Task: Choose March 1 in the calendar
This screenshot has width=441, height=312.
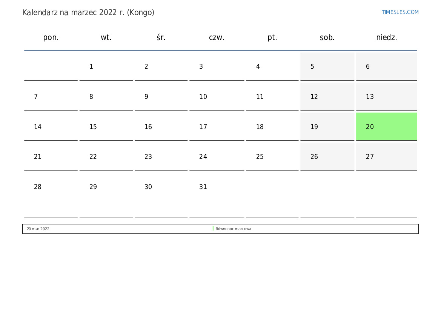Action: (106, 66)
